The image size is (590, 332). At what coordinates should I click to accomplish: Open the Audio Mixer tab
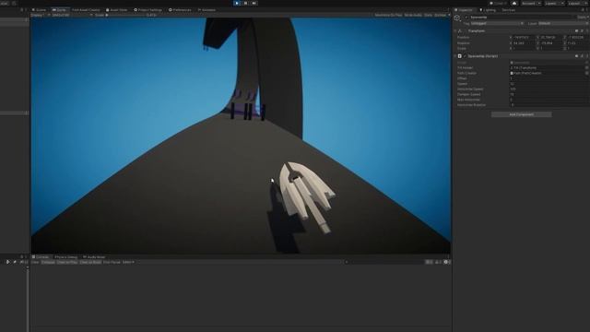tap(94, 257)
